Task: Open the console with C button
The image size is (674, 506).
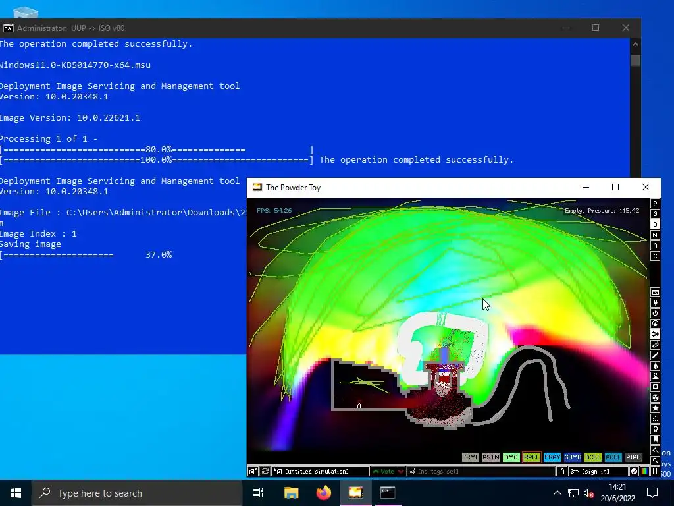Action: click(655, 256)
